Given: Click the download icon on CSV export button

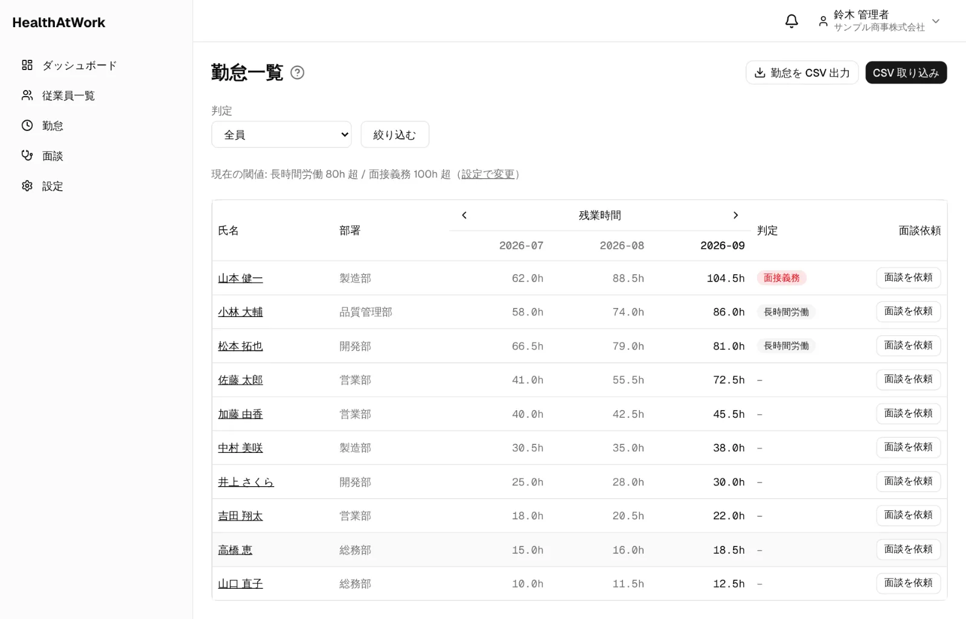Looking at the screenshot, I should click(x=760, y=72).
